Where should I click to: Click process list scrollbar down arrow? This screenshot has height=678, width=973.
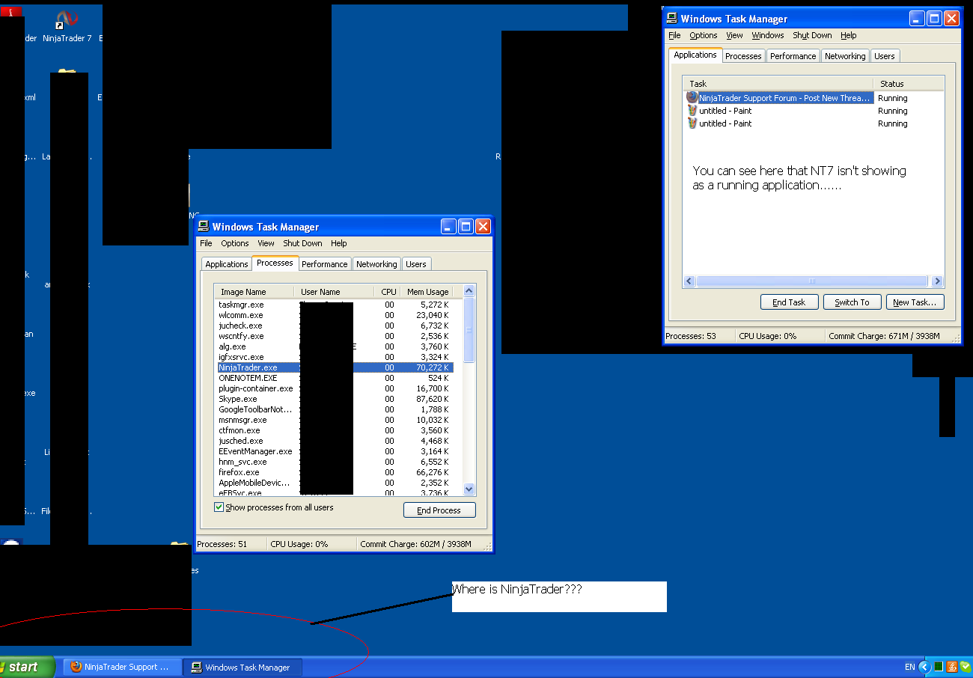(469, 489)
